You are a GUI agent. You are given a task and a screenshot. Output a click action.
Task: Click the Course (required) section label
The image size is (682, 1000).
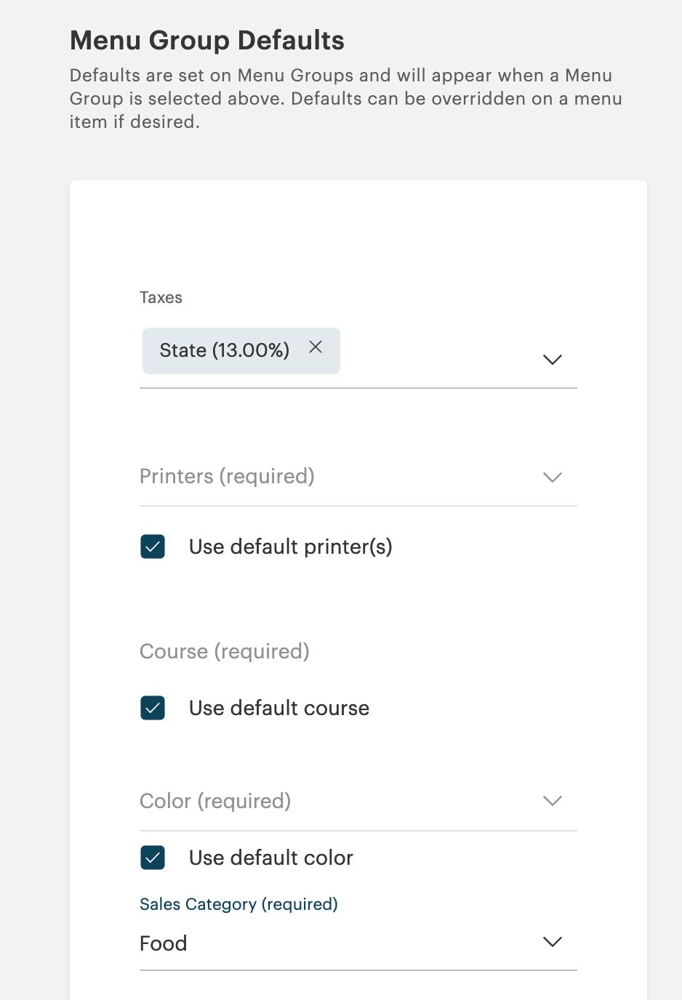coord(224,651)
